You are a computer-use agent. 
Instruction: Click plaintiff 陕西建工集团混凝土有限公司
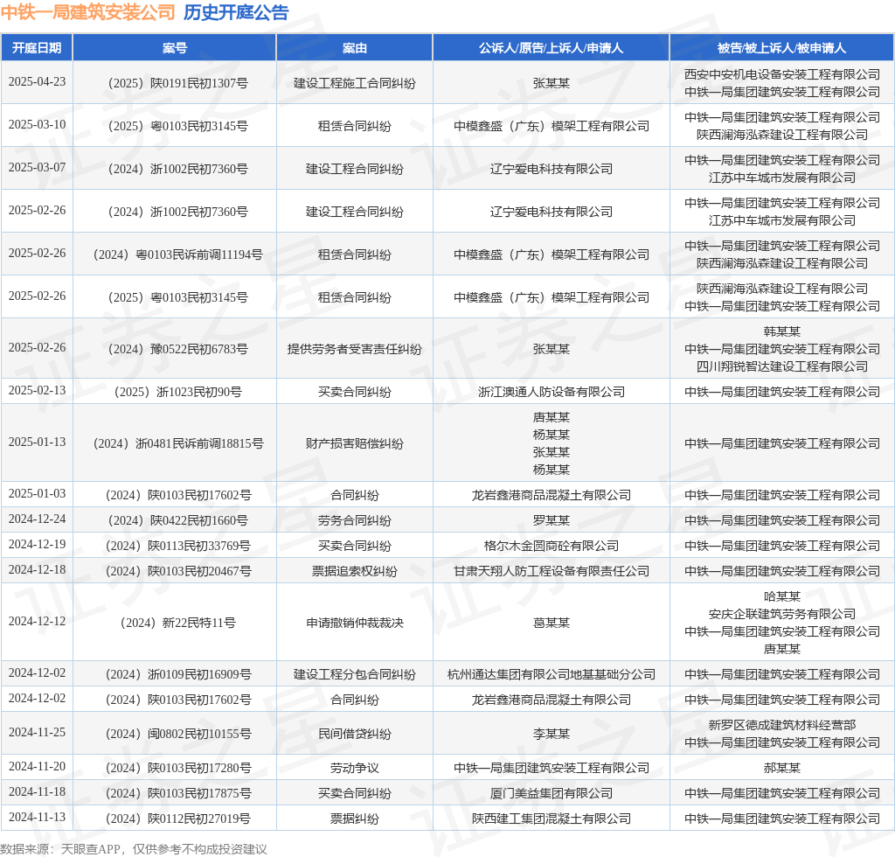[551, 819]
